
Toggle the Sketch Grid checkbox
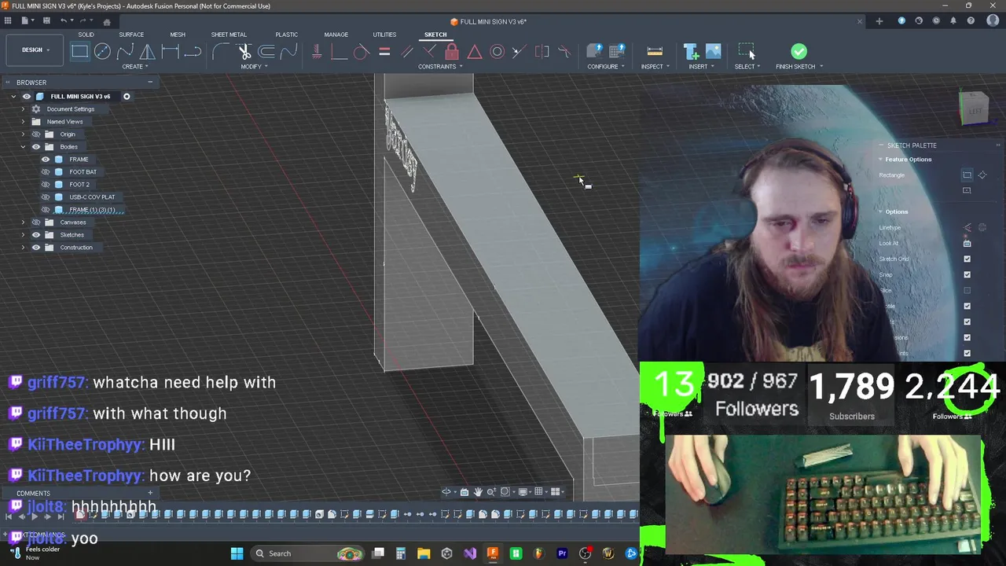(x=967, y=259)
